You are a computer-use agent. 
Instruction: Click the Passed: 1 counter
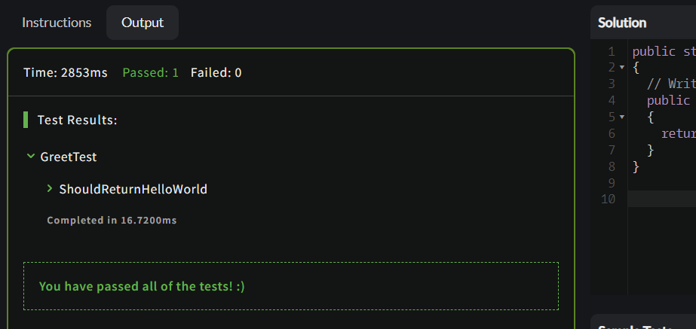pyautogui.click(x=151, y=73)
